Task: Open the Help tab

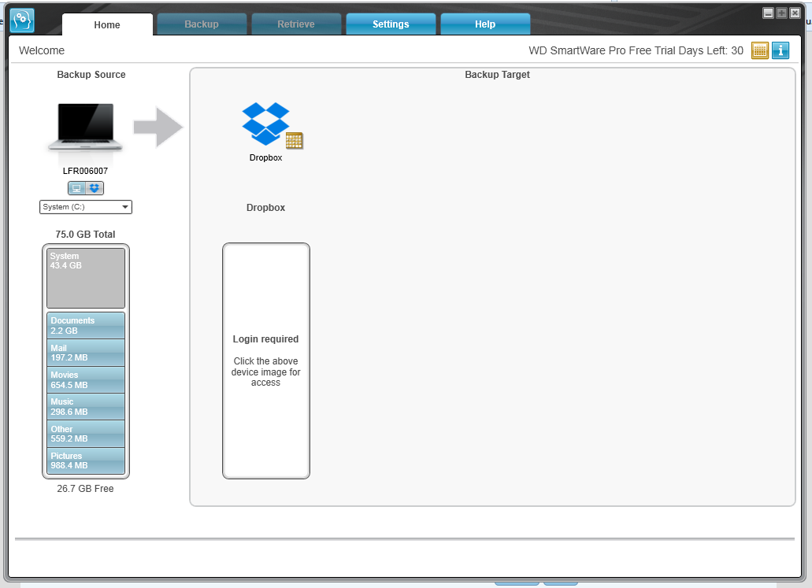Action: (485, 24)
